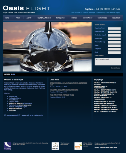Viewport: 126px width, 153px height.
Task: Focus the Departure Date input
Action: coord(114,32)
